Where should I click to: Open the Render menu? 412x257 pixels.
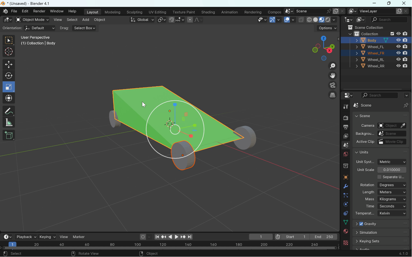pos(39,11)
